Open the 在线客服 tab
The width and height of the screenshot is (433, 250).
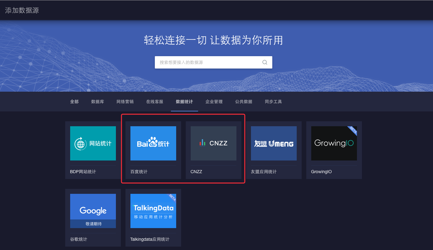(x=155, y=102)
